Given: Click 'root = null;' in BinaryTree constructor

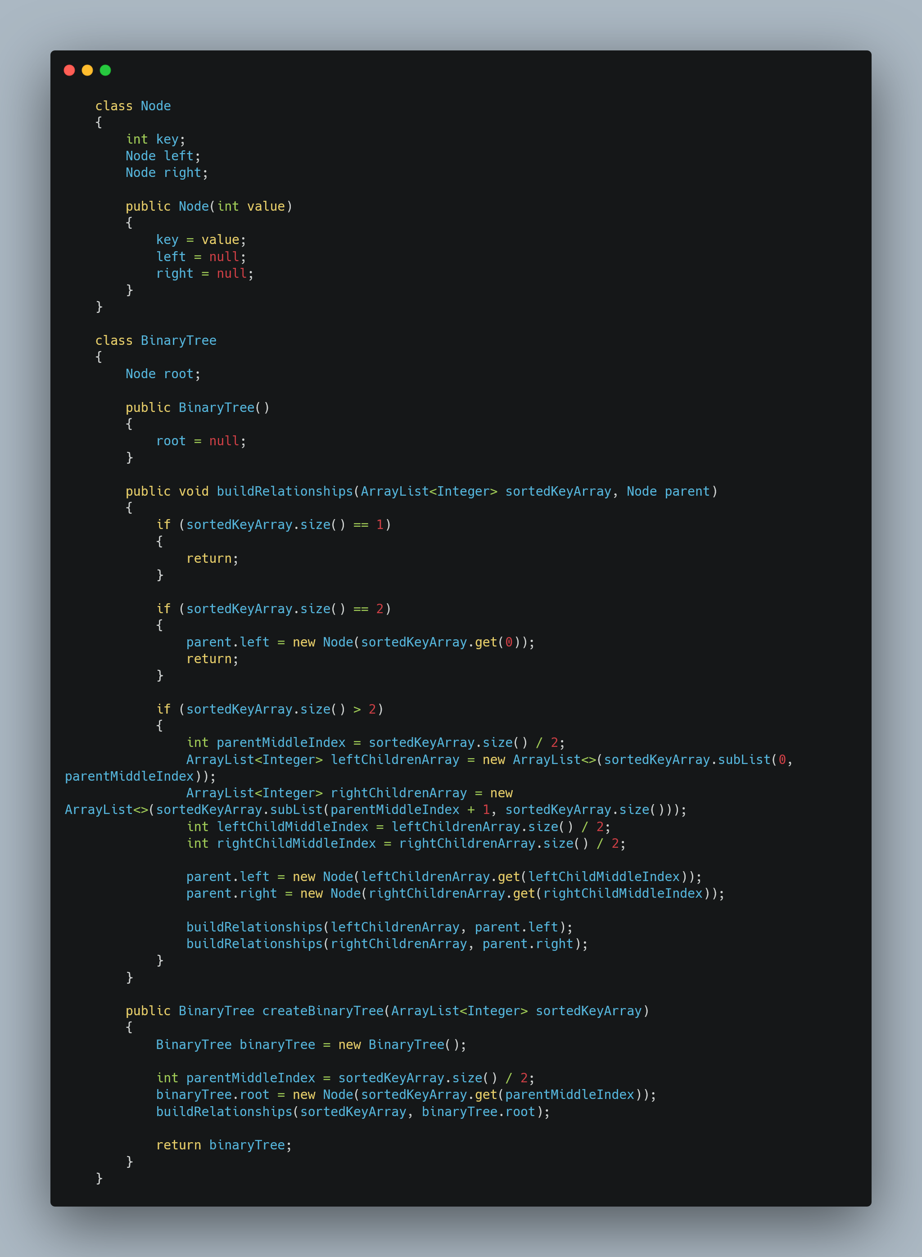Looking at the screenshot, I should [x=201, y=441].
